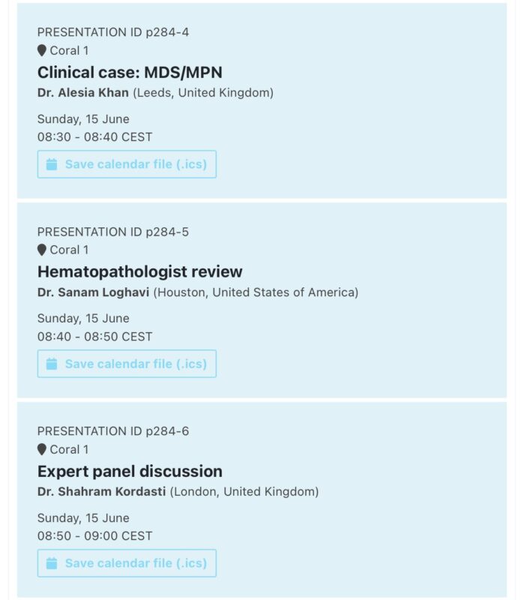Select speaker Dr. Alesia Khan
524x600 pixels.
point(83,92)
